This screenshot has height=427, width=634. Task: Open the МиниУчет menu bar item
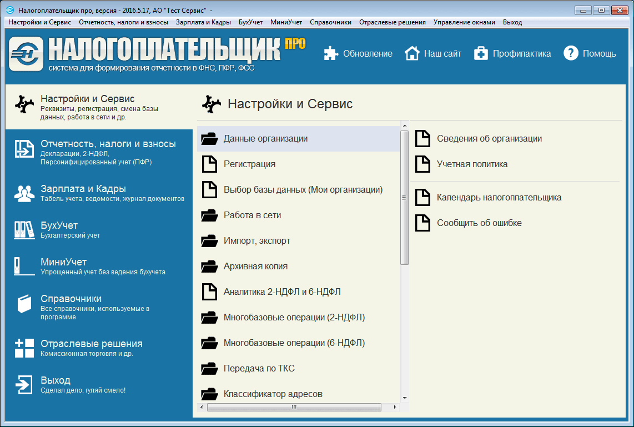click(286, 22)
